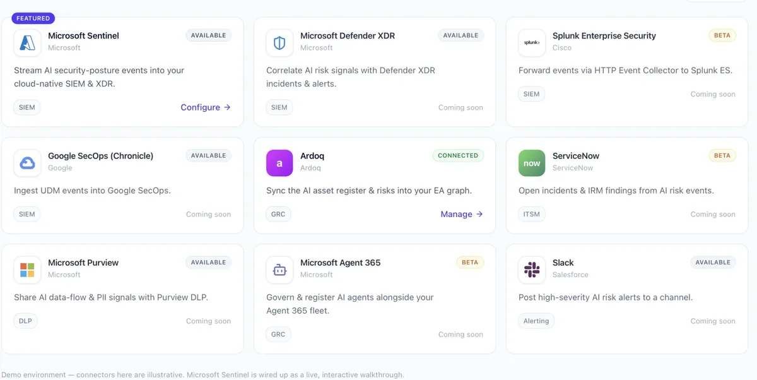Open Manage link on Ardoq card

click(462, 214)
